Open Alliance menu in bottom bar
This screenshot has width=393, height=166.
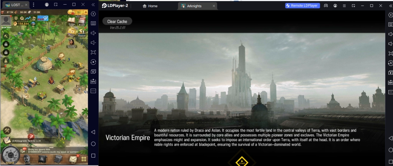[42, 159]
